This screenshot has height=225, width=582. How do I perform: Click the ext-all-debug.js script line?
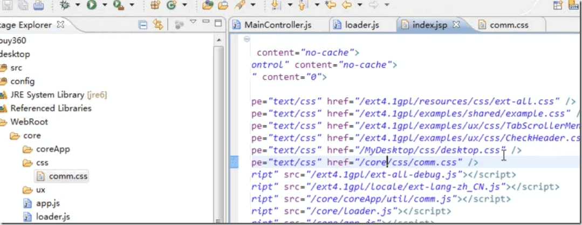(x=384, y=174)
